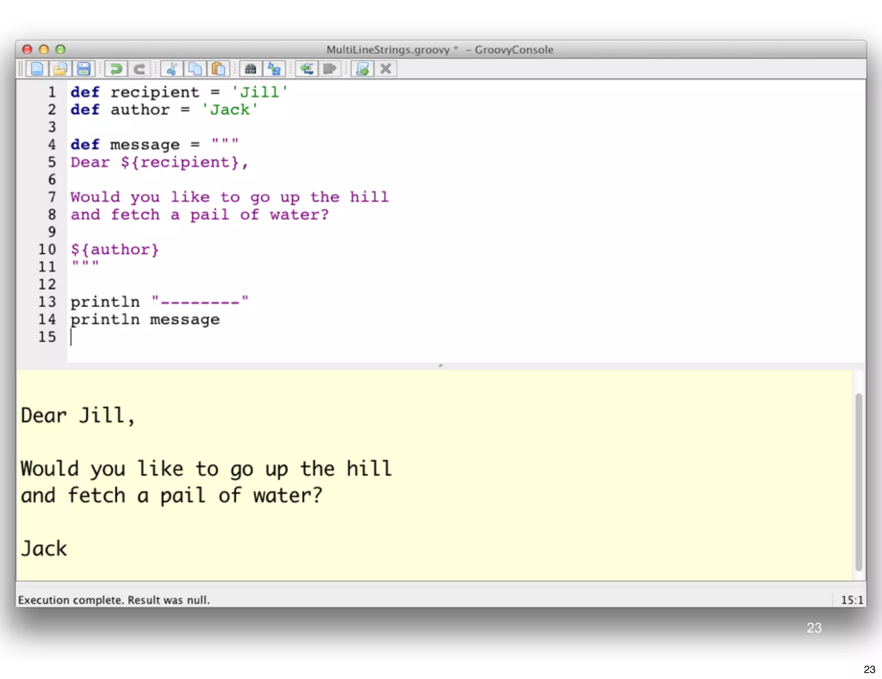This screenshot has width=882, height=679.
Task: Go to next history entry icon
Action: [330, 69]
